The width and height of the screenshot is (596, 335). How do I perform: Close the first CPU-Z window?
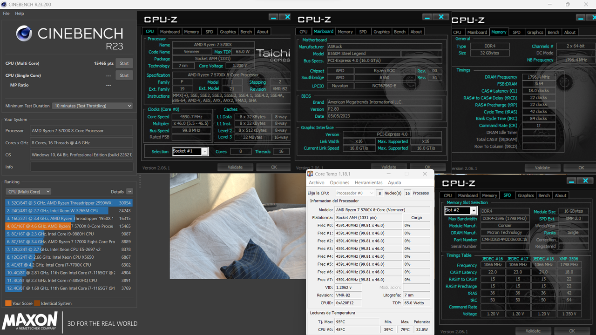287,17
